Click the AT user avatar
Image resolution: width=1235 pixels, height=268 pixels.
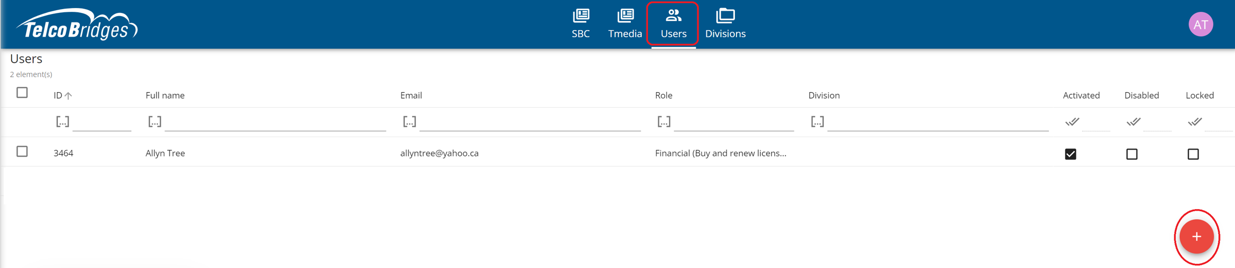1200,25
